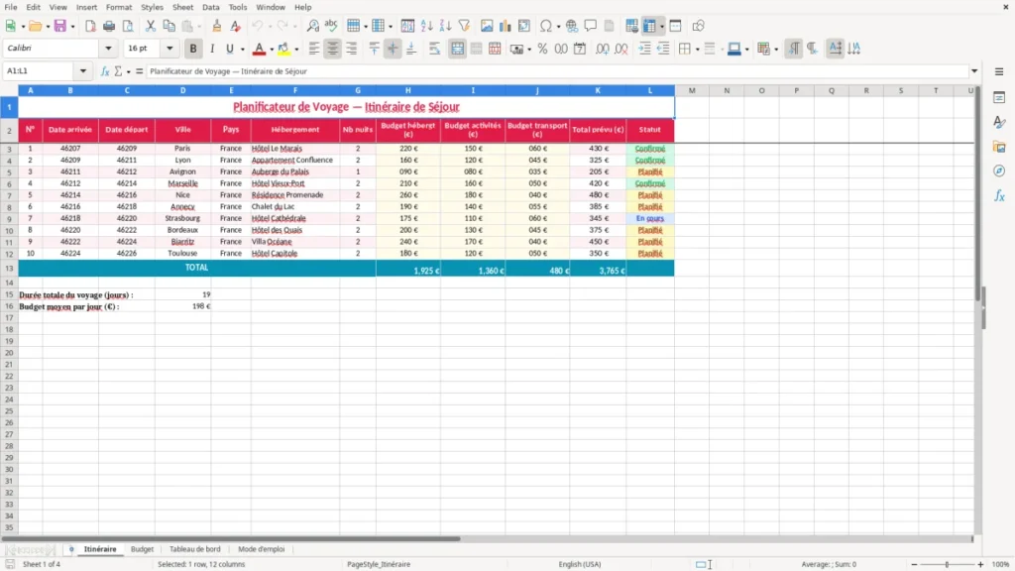
Task: Open the sidebar settings hamburger button
Action: click(x=999, y=71)
